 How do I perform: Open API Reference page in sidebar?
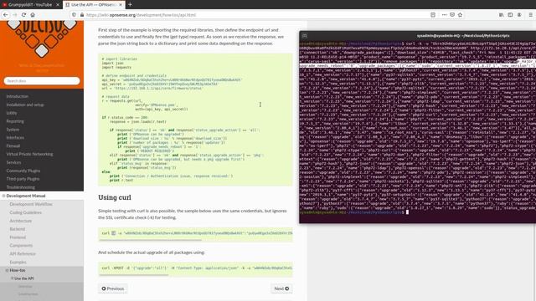23,253
